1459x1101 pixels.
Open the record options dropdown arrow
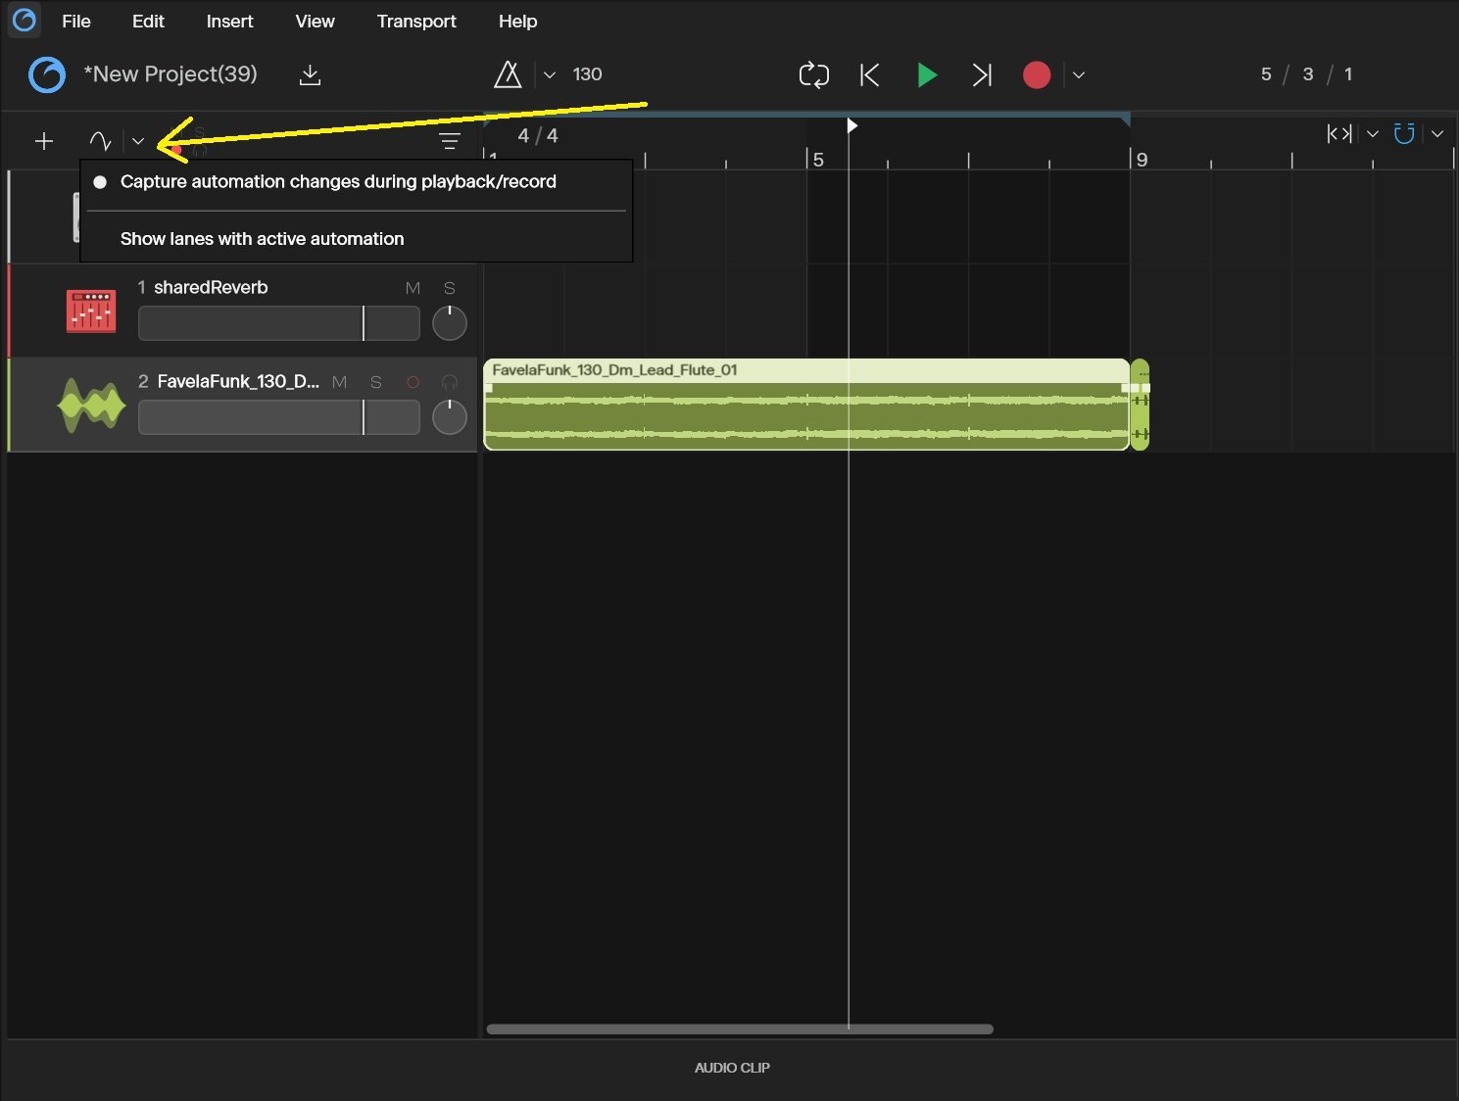pyautogui.click(x=1079, y=75)
